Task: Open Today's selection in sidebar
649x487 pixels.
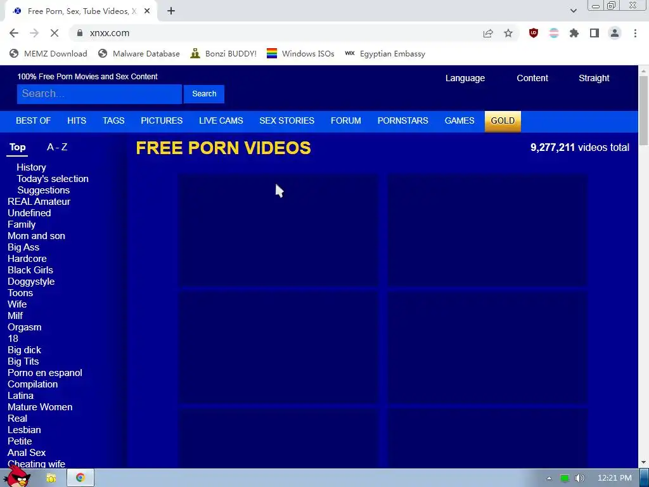Action: [x=53, y=179]
